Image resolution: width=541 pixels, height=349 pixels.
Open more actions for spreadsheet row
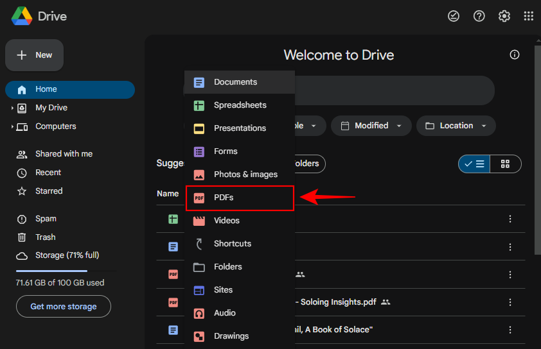coord(510,219)
